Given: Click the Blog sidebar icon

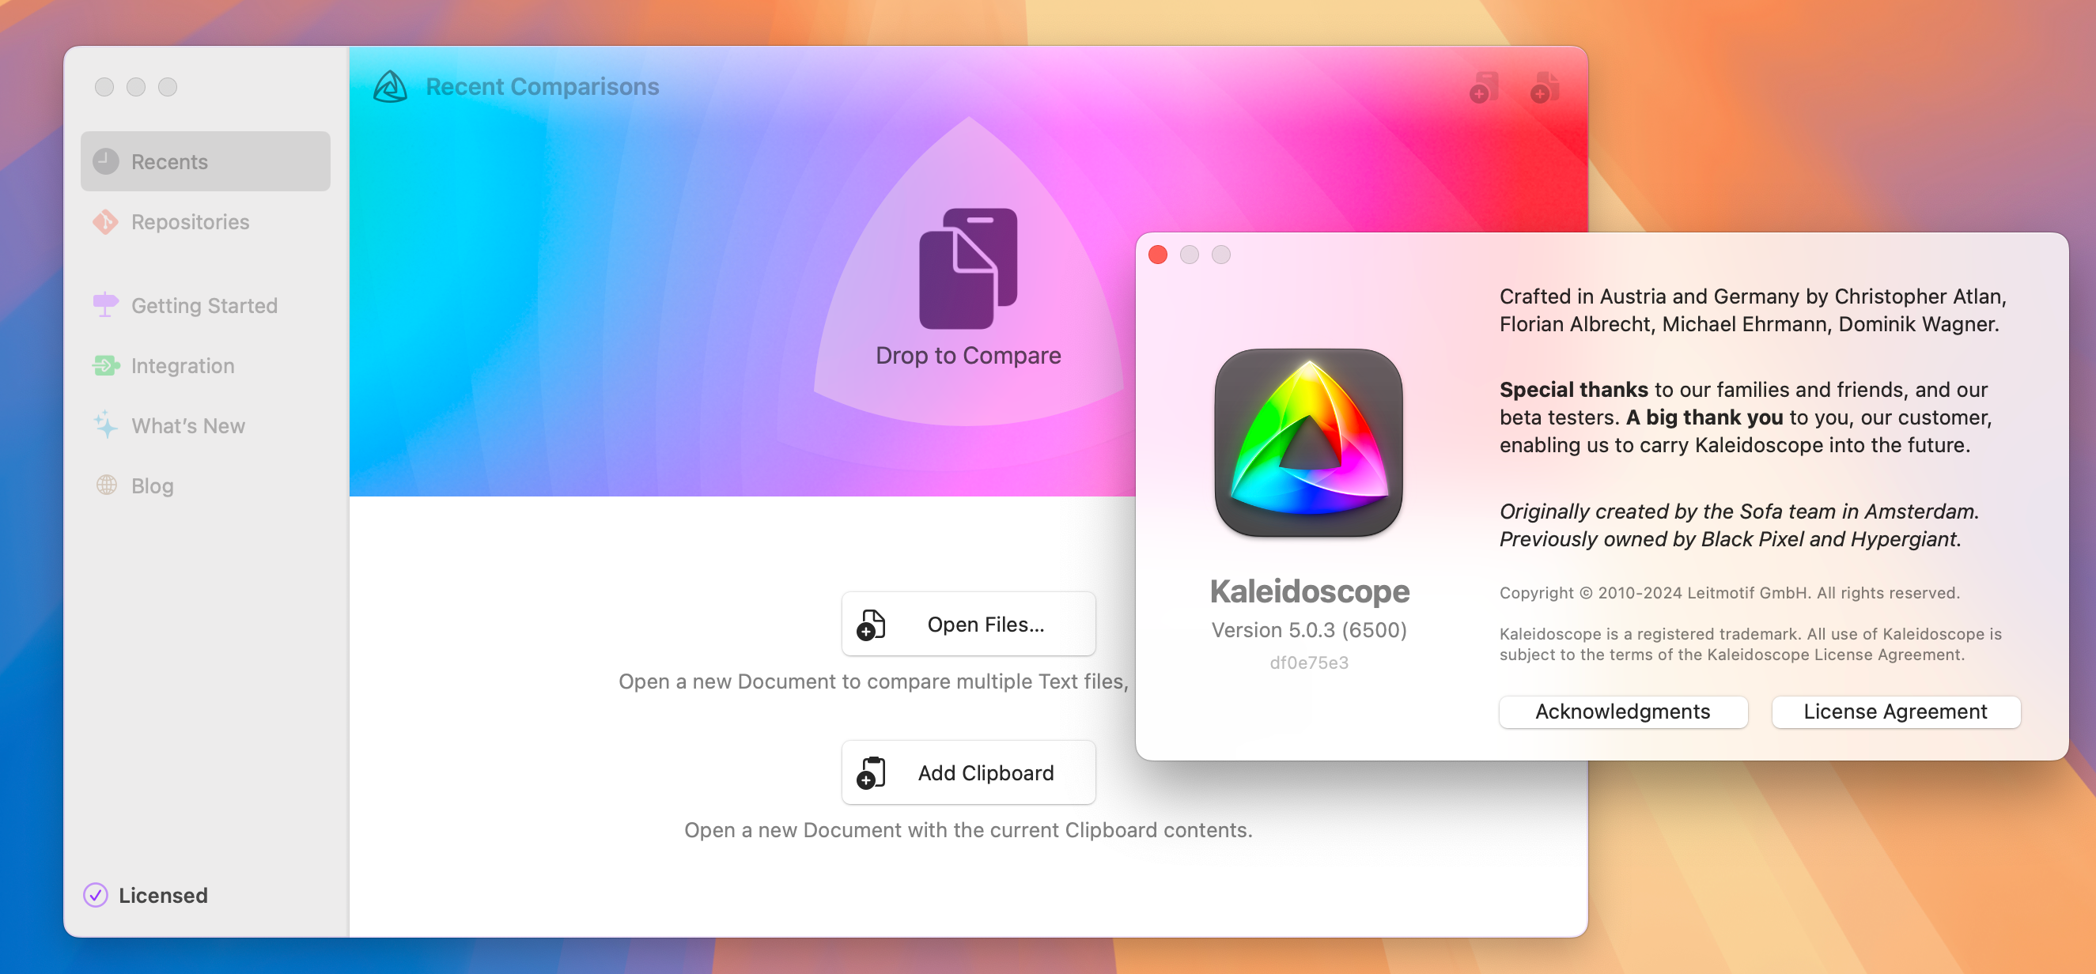Looking at the screenshot, I should pos(107,485).
